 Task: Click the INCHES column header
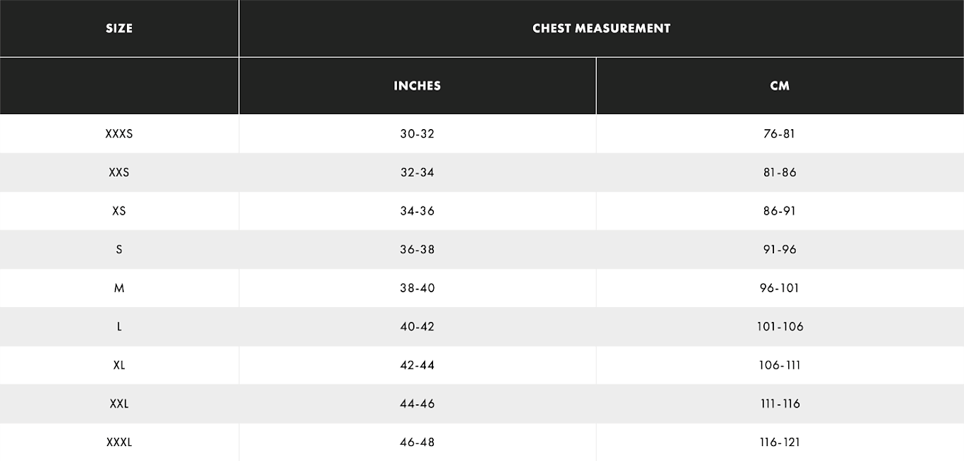tap(417, 86)
